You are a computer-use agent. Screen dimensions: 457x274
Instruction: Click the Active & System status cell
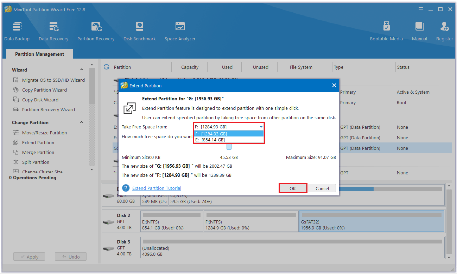coord(413,92)
